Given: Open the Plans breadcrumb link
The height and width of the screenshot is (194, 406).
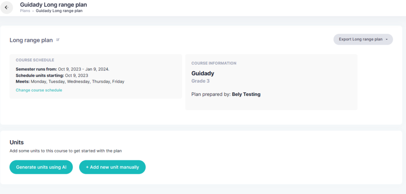Looking at the screenshot, I should [x=25, y=11].
